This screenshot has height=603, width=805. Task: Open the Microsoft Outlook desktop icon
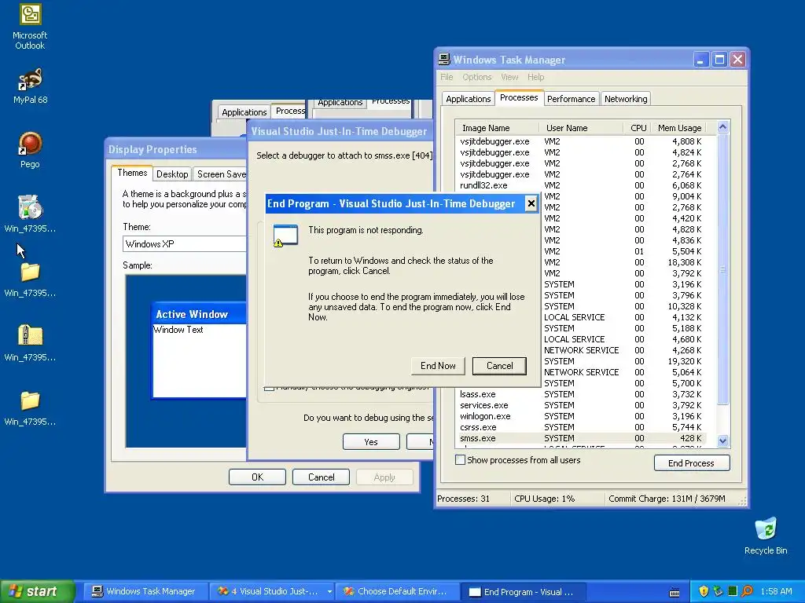click(x=30, y=27)
